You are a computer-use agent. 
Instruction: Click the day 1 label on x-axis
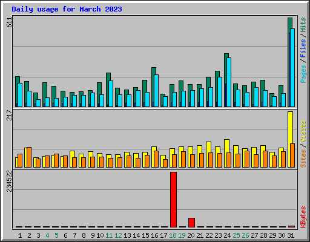[x=20, y=235]
